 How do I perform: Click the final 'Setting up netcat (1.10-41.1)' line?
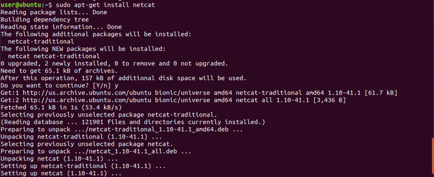tap(61, 174)
